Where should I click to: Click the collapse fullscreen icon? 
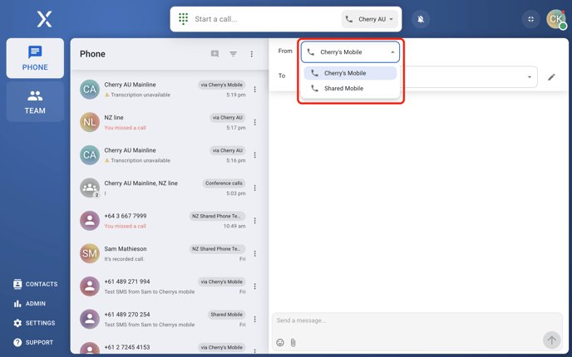pyautogui.click(x=530, y=19)
